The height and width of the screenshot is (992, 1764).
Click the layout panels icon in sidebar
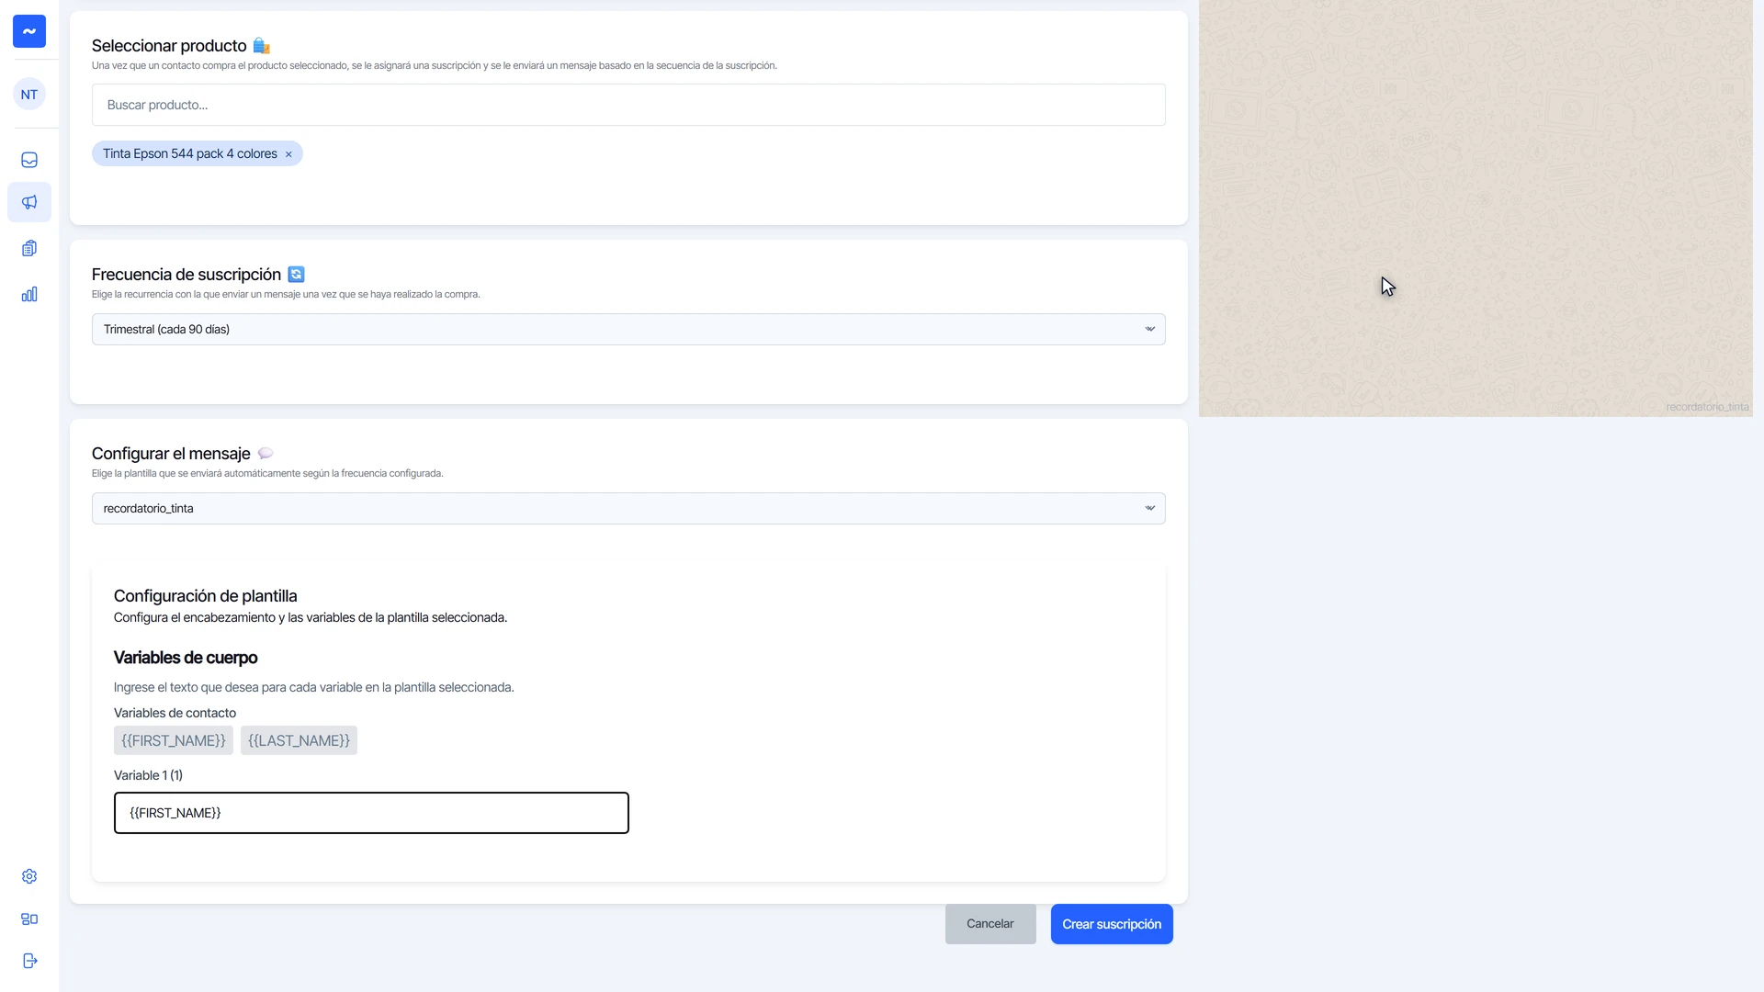(x=29, y=919)
